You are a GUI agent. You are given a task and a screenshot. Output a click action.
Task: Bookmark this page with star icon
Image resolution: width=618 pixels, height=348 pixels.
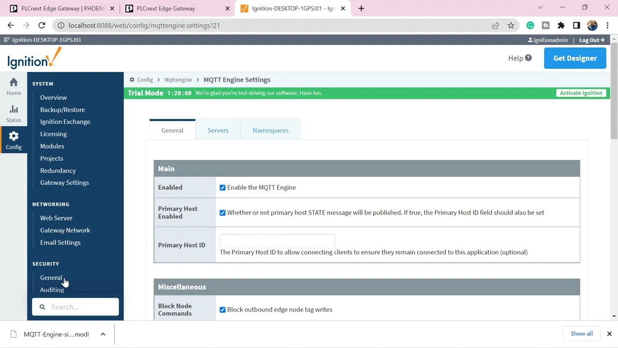(x=511, y=26)
